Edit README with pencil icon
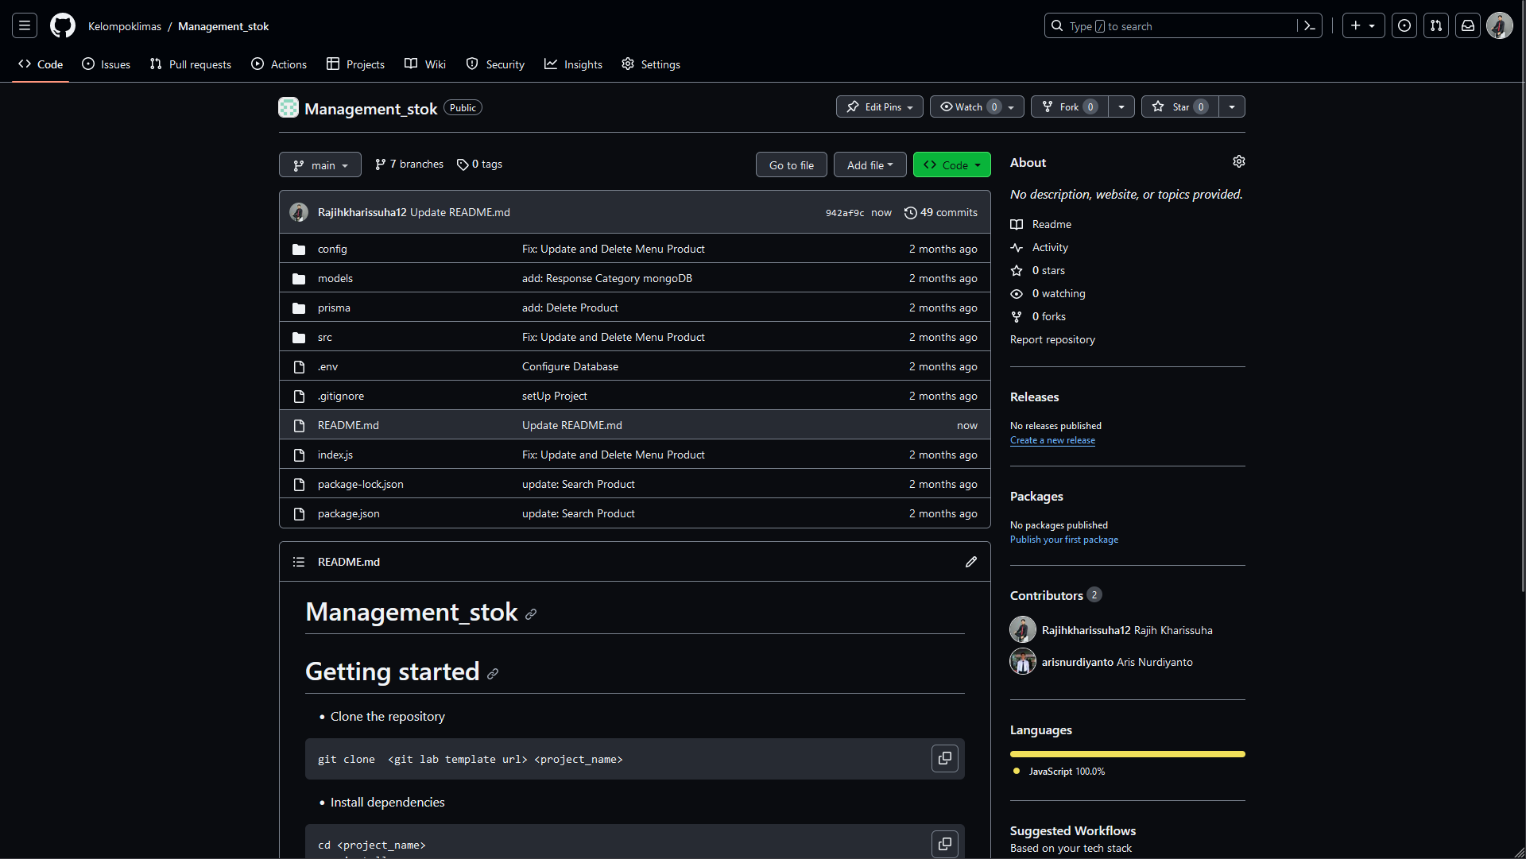 pos(970,562)
